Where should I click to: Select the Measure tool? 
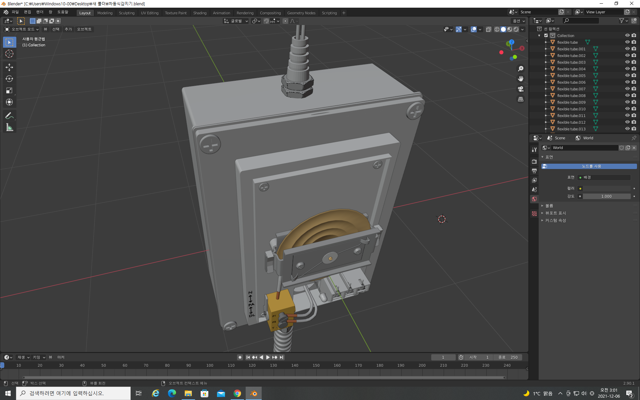(x=9, y=127)
